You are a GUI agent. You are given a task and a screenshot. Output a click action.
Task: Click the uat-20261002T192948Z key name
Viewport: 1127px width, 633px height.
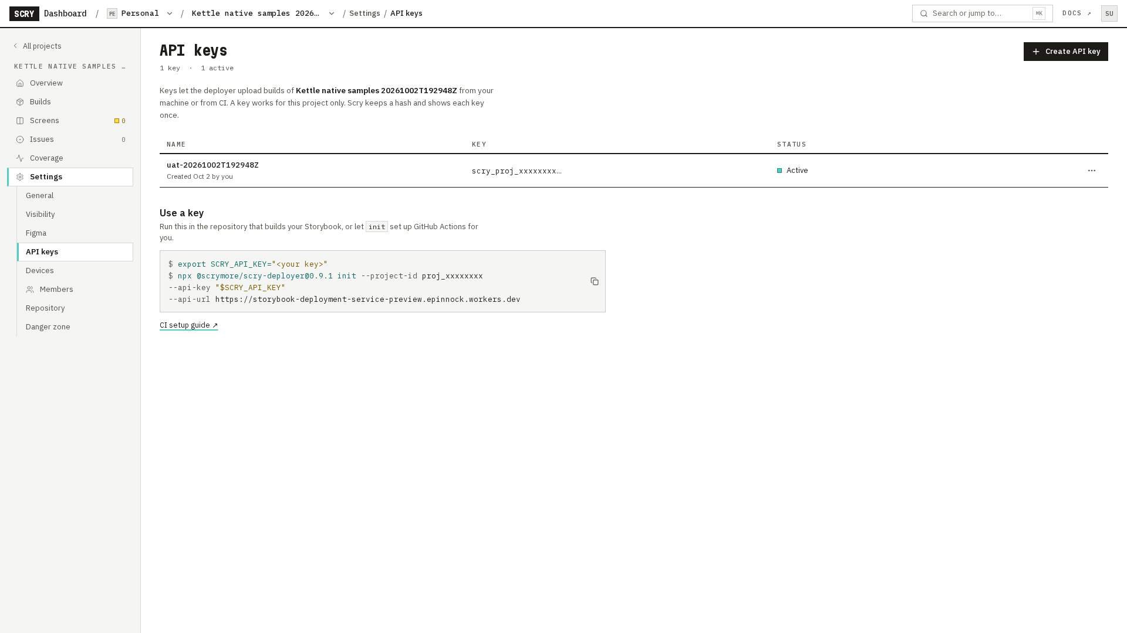[x=212, y=165]
